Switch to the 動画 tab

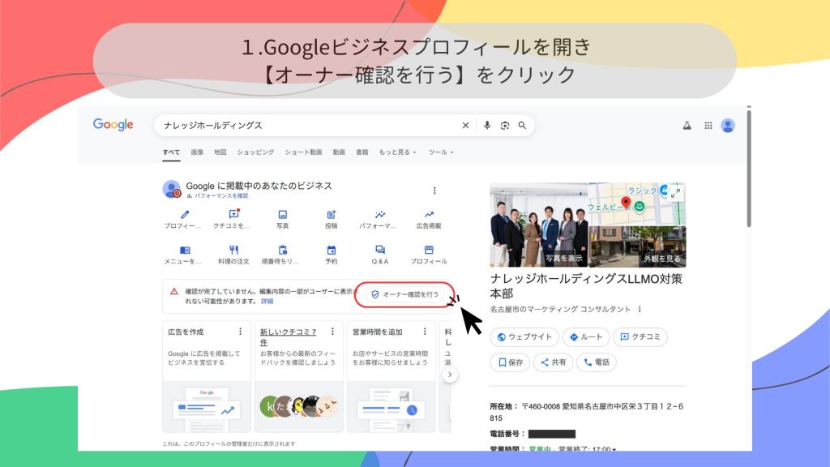coord(339,152)
